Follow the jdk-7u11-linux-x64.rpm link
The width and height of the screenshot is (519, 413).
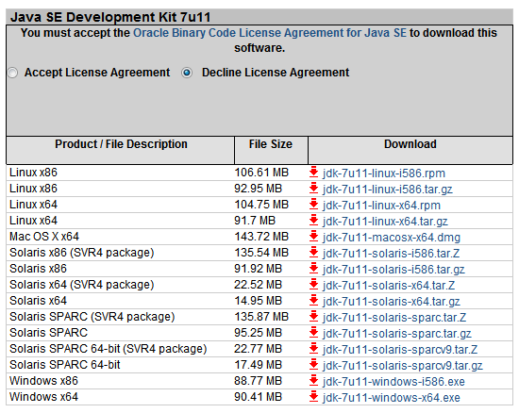(x=381, y=206)
